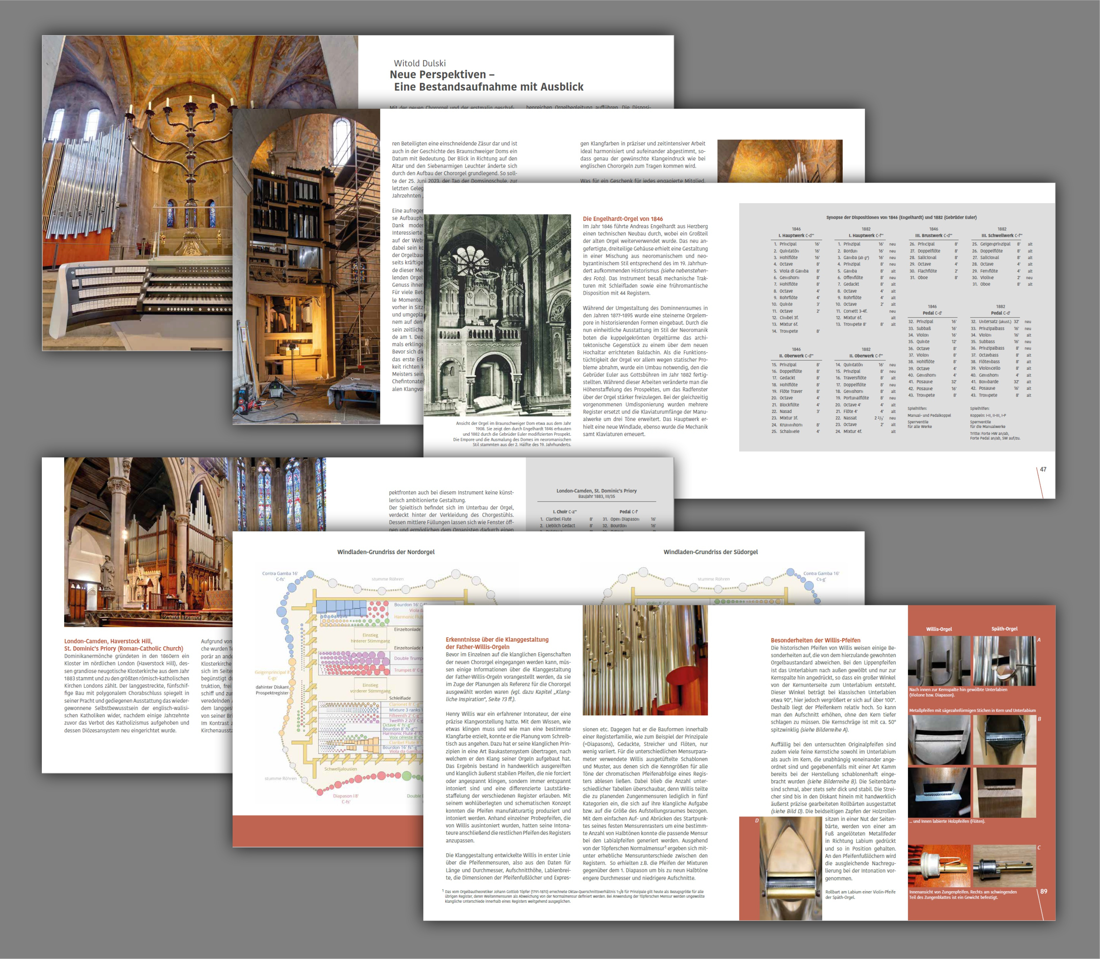Click the row "25. Geigenprinzipal"
This screenshot has width=1100, height=959.
click(x=1002, y=244)
